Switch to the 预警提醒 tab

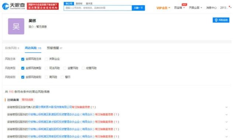click(x=55, y=48)
